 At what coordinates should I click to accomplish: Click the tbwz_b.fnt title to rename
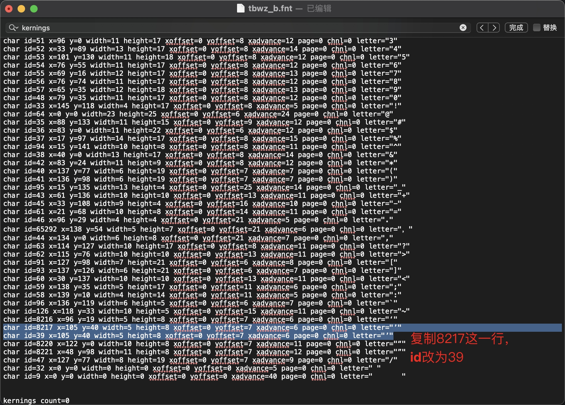point(270,8)
